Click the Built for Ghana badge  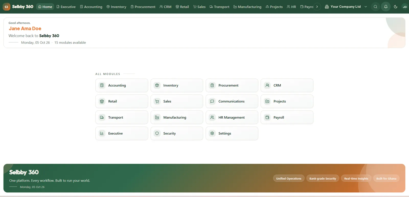386,178
